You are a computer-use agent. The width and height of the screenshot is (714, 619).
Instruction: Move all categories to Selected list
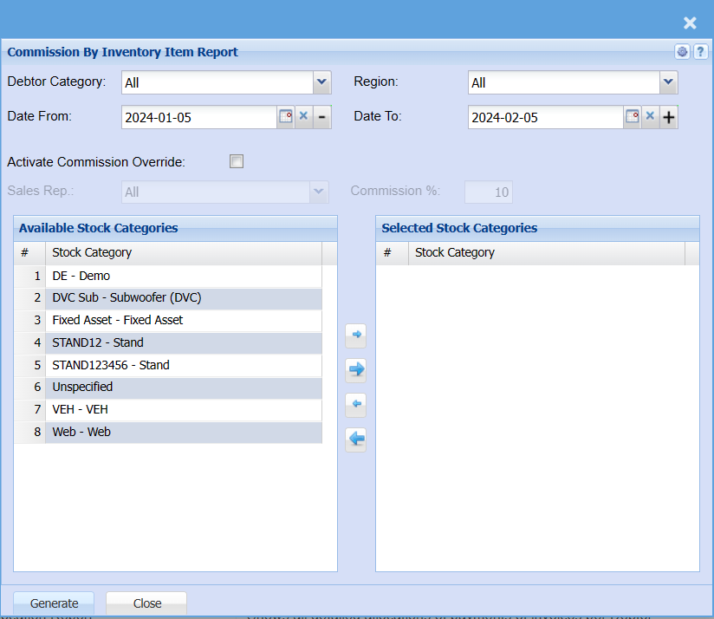[x=356, y=370]
